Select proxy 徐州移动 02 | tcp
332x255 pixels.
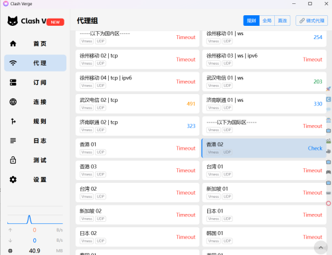pyautogui.click(x=137, y=60)
